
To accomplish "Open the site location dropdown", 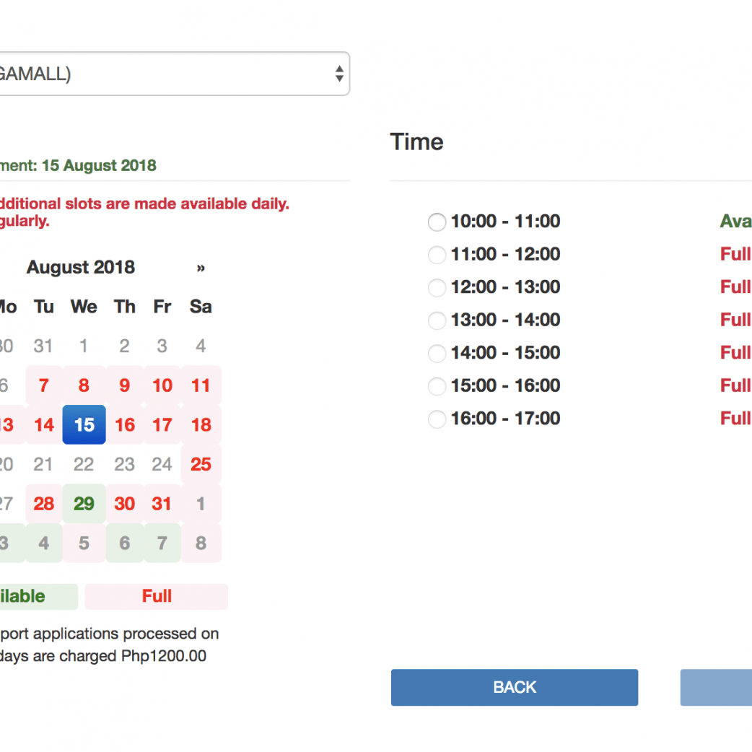I will 173,74.
